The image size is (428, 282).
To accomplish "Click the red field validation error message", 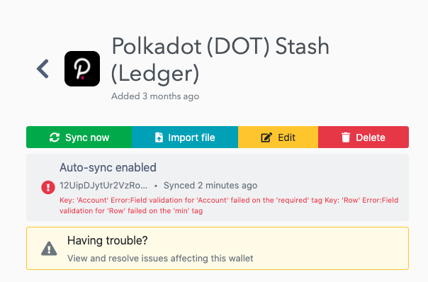I will (229, 205).
